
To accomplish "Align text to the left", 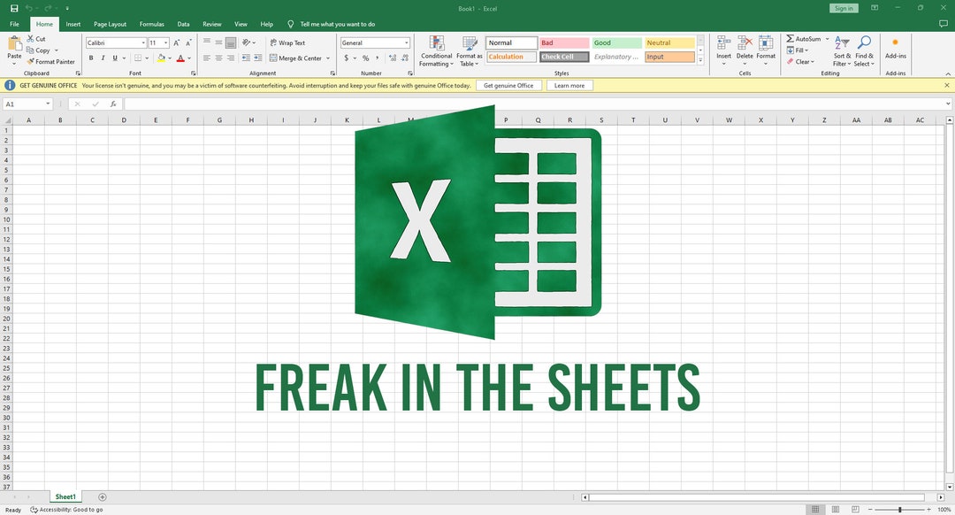I will click(206, 58).
